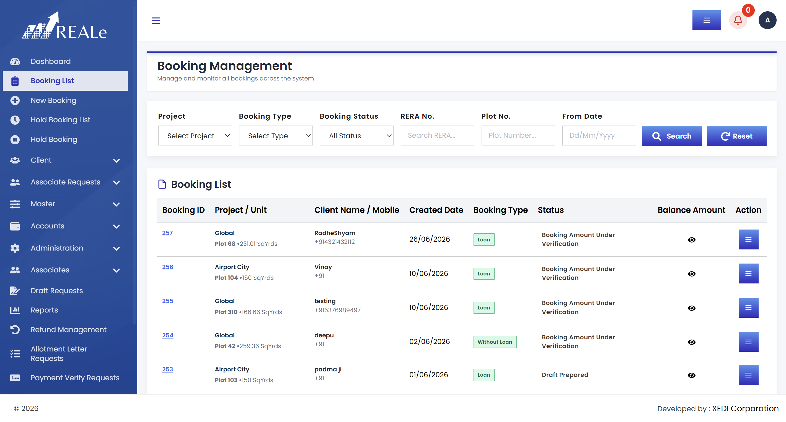Screen dimensions: 786x422
Task: Open action menu for booking 255
Action: click(x=748, y=308)
